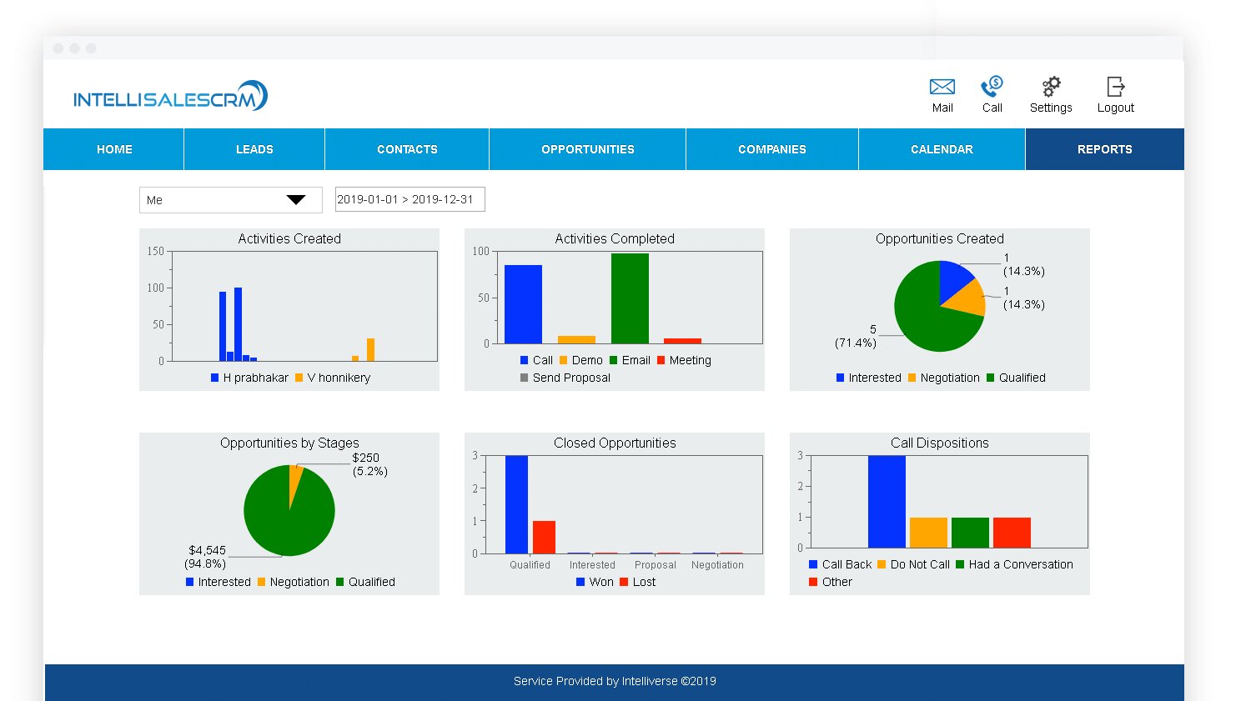
Task: Navigate to the Companies tab
Action: click(772, 149)
